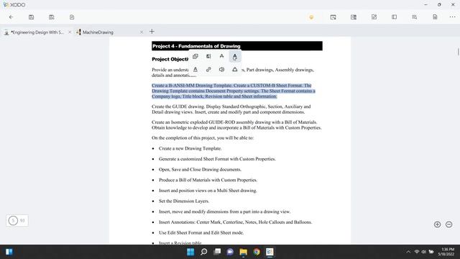The width and height of the screenshot is (460, 259).
Task: Toggle the side panel icon in the toolbar
Action: coord(395,17)
